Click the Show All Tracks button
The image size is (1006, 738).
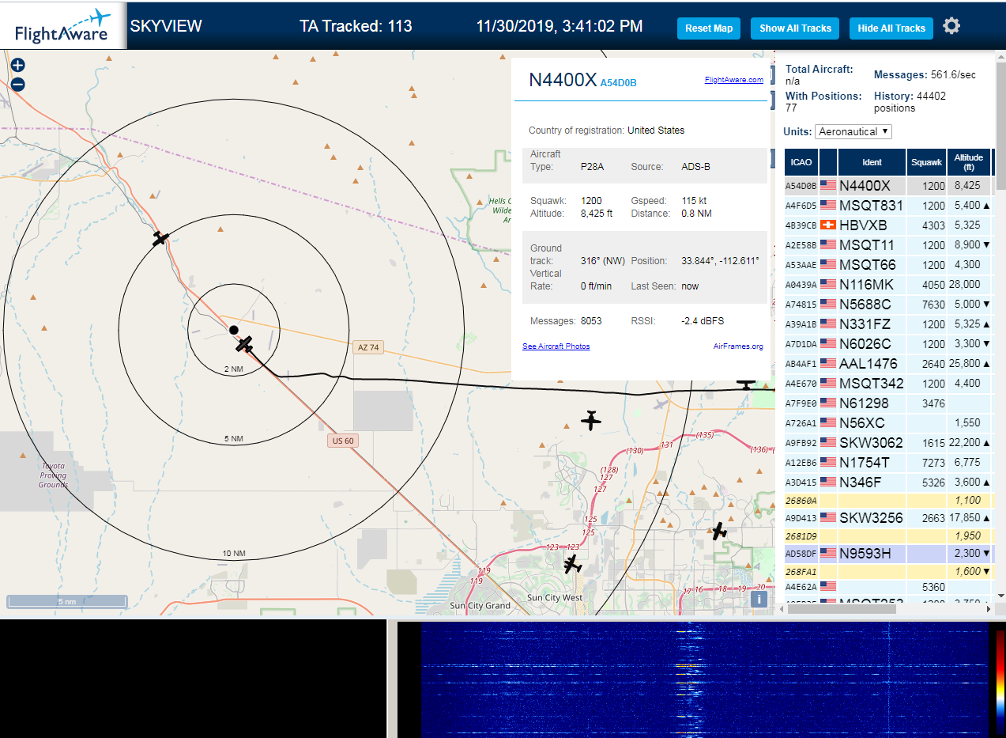pos(795,28)
